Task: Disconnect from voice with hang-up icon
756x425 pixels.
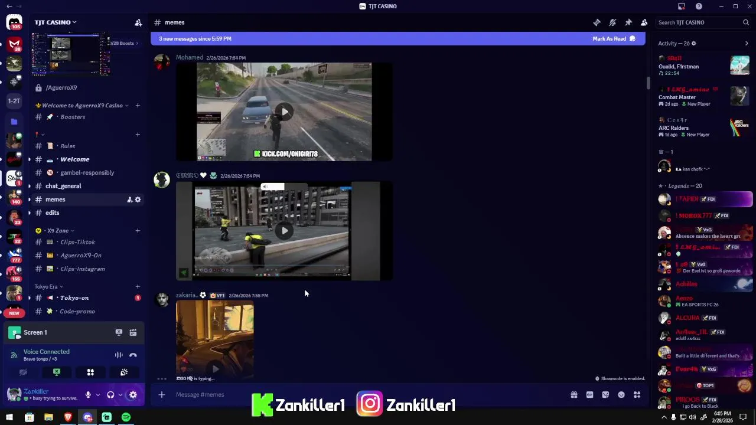Action: (x=133, y=355)
